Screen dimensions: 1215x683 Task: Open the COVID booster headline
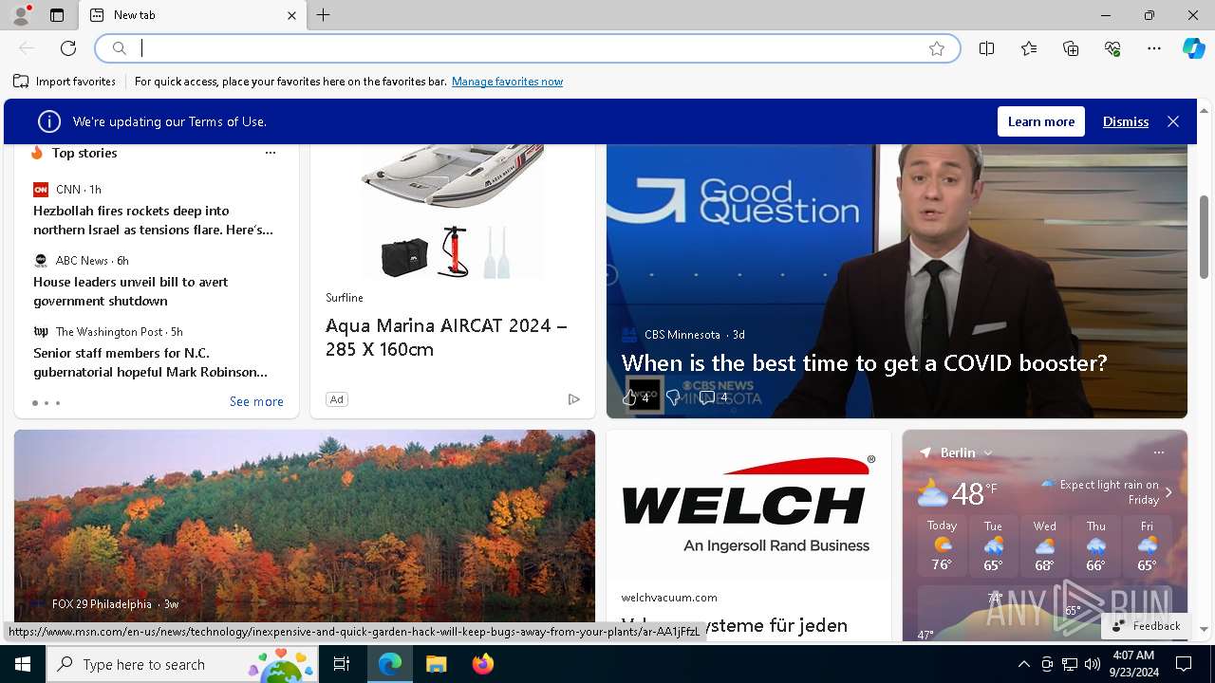click(864, 362)
